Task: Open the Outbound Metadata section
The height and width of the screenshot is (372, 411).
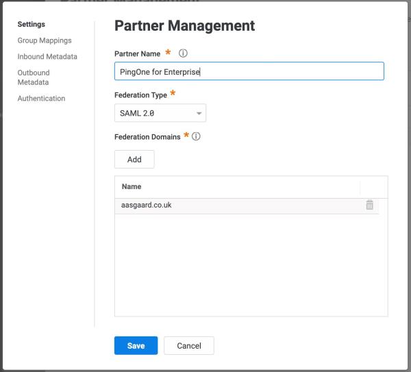Action: (x=34, y=77)
